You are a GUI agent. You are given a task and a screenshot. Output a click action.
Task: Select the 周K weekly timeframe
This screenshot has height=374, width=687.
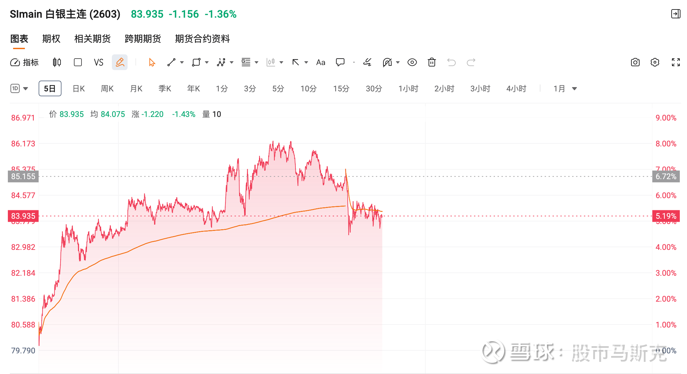click(107, 88)
